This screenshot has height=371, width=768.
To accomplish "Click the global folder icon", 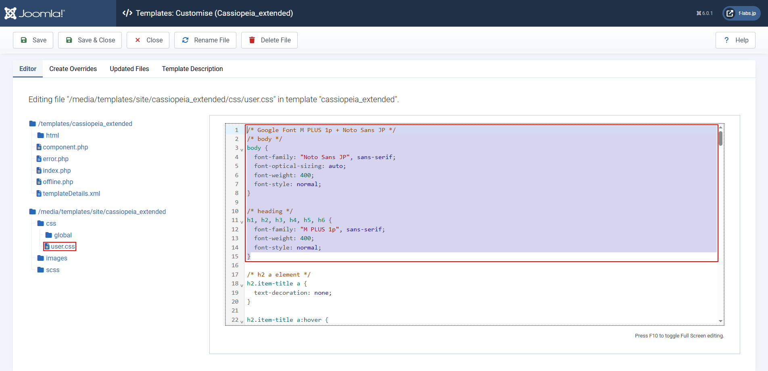I will 49,235.
